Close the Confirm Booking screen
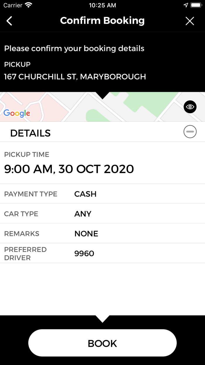Screen dimensions: 205x365 tap(190, 21)
